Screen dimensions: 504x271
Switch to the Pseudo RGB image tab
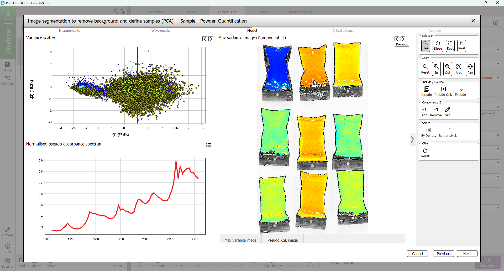coord(282,240)
